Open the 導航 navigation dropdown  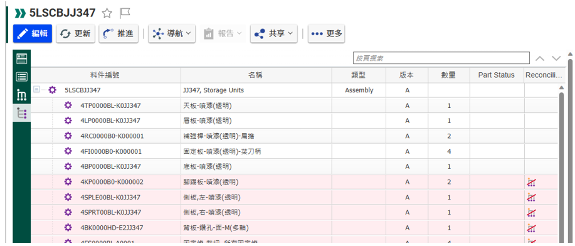click(x=172, y=34)
